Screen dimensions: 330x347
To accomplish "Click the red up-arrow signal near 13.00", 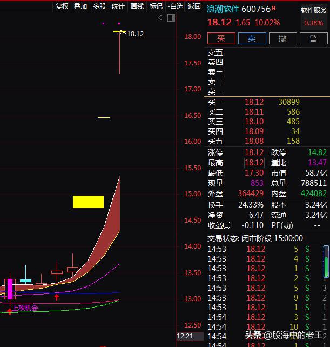I will tap(57, 297).
